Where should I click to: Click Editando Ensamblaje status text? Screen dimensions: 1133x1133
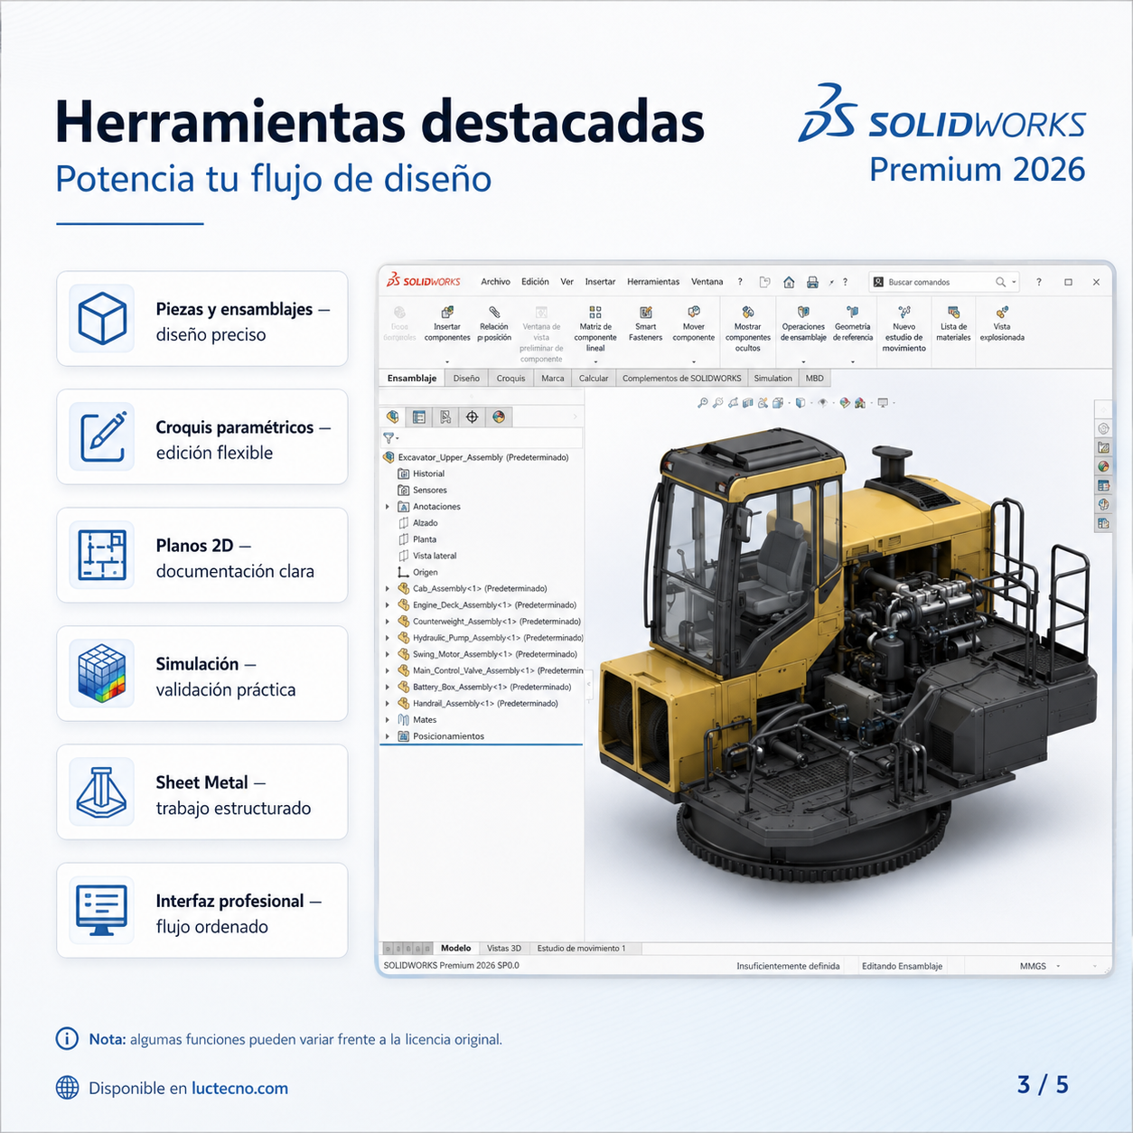[x=902, y=966]
